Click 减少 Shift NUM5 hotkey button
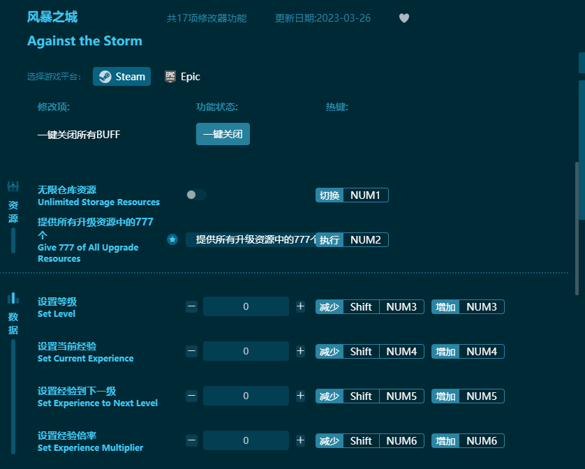The image size is (585, 469). (370, 396)
